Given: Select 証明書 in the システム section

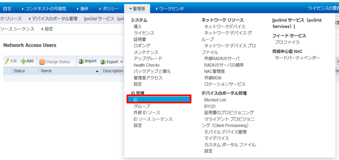Looking at the screenshot, I should click(x=140, y=39).
